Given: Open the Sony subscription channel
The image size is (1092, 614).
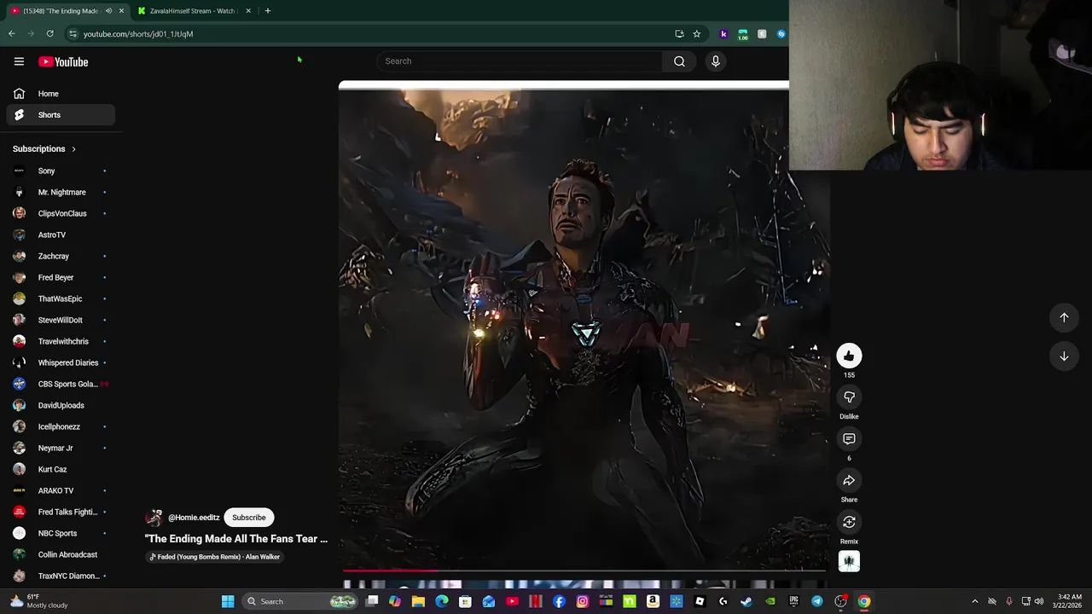Looking at the screenshot, I should coord(61,171).
